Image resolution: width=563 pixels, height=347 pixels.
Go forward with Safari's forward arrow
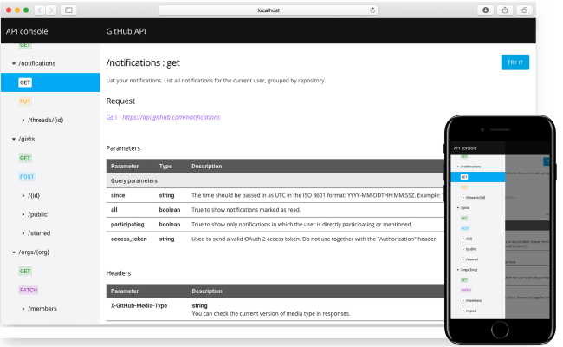tap(51, 10)
